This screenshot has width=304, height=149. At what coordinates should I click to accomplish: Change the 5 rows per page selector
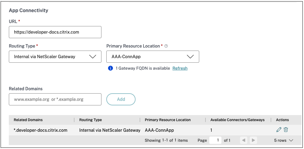284,140
